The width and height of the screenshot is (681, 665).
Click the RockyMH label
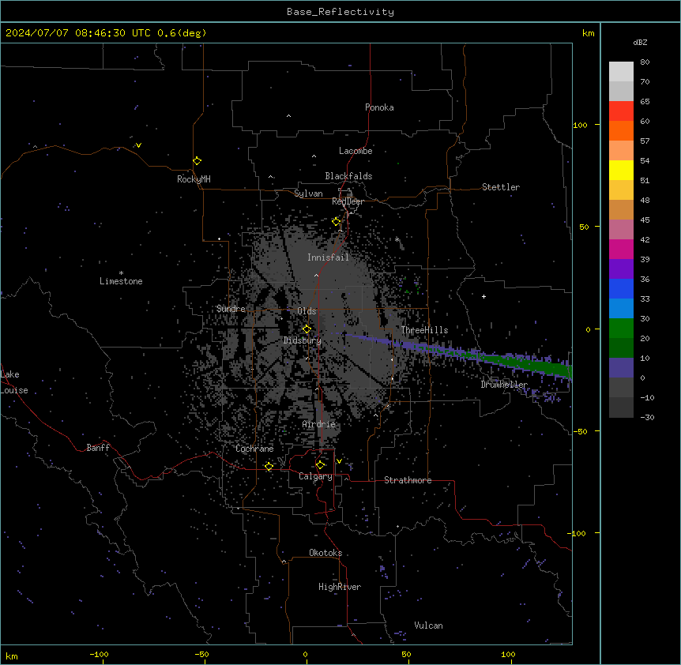(194, 179)
